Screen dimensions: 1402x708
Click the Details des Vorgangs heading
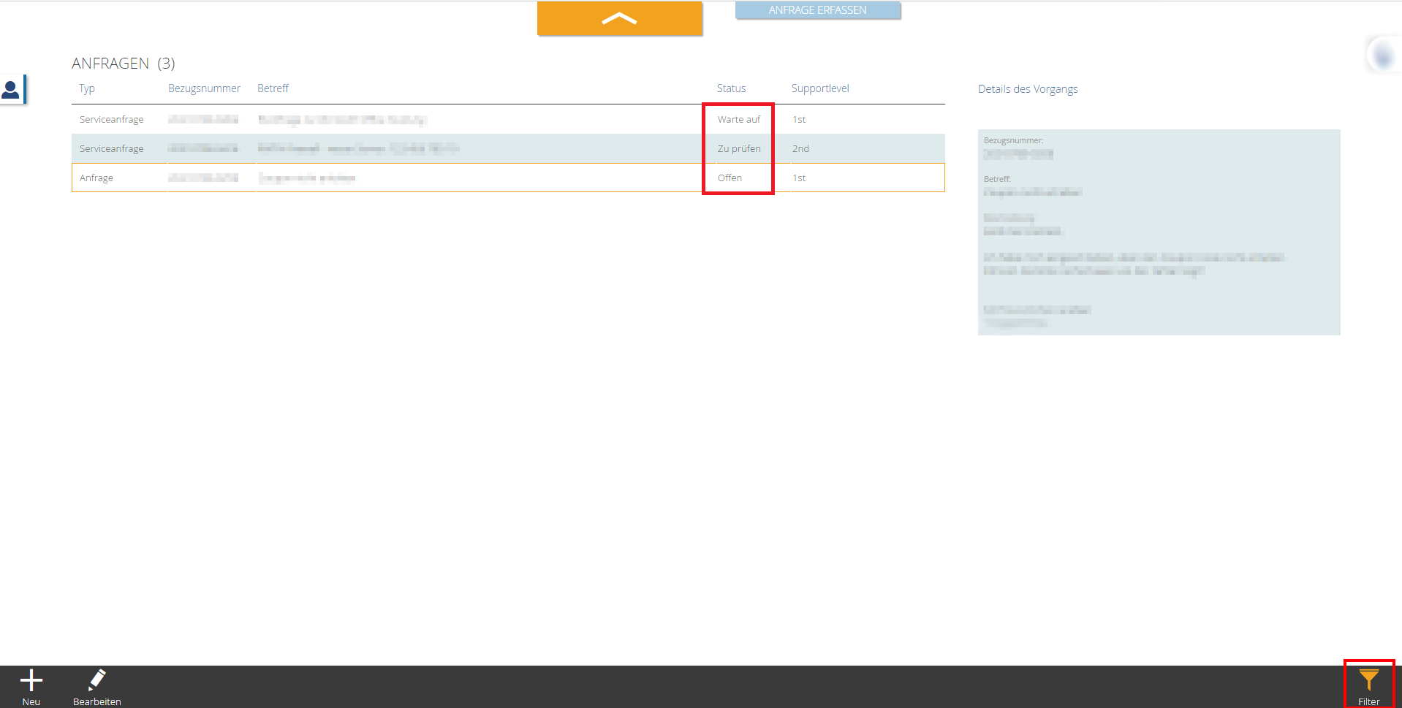pos(1028,89)
